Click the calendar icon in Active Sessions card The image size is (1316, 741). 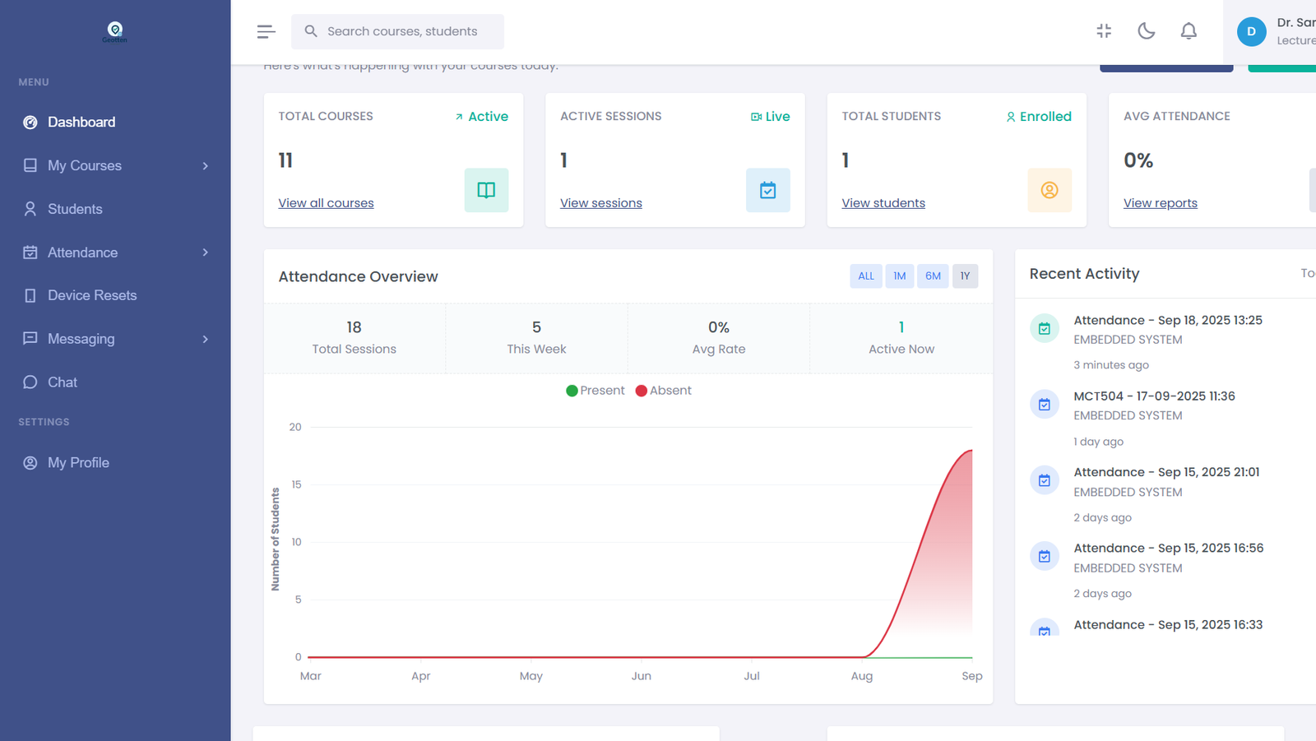(x=767, y=190)
